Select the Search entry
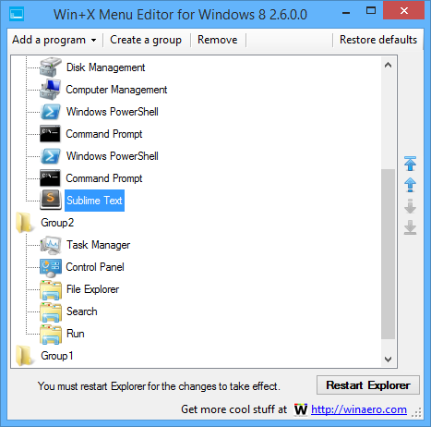The height and width of the screenshot is (427, 431). [x=81, y=311]
